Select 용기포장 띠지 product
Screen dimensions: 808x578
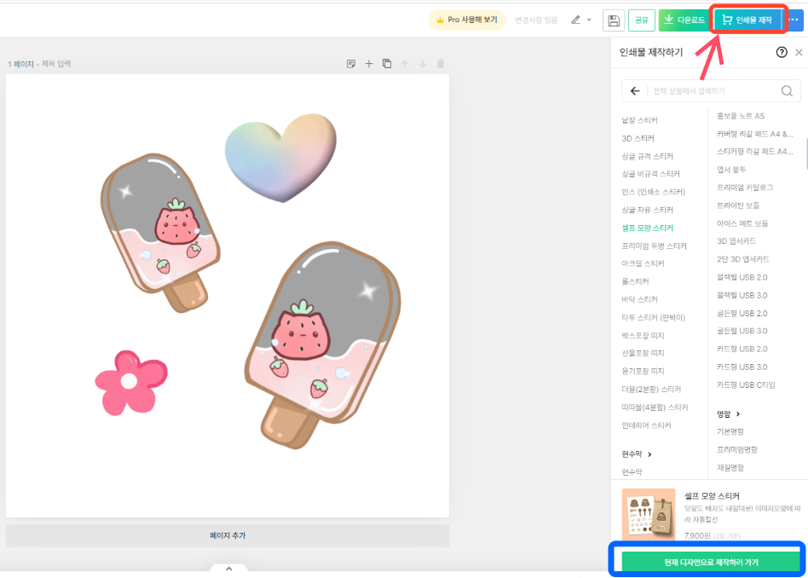click(644, 371)
